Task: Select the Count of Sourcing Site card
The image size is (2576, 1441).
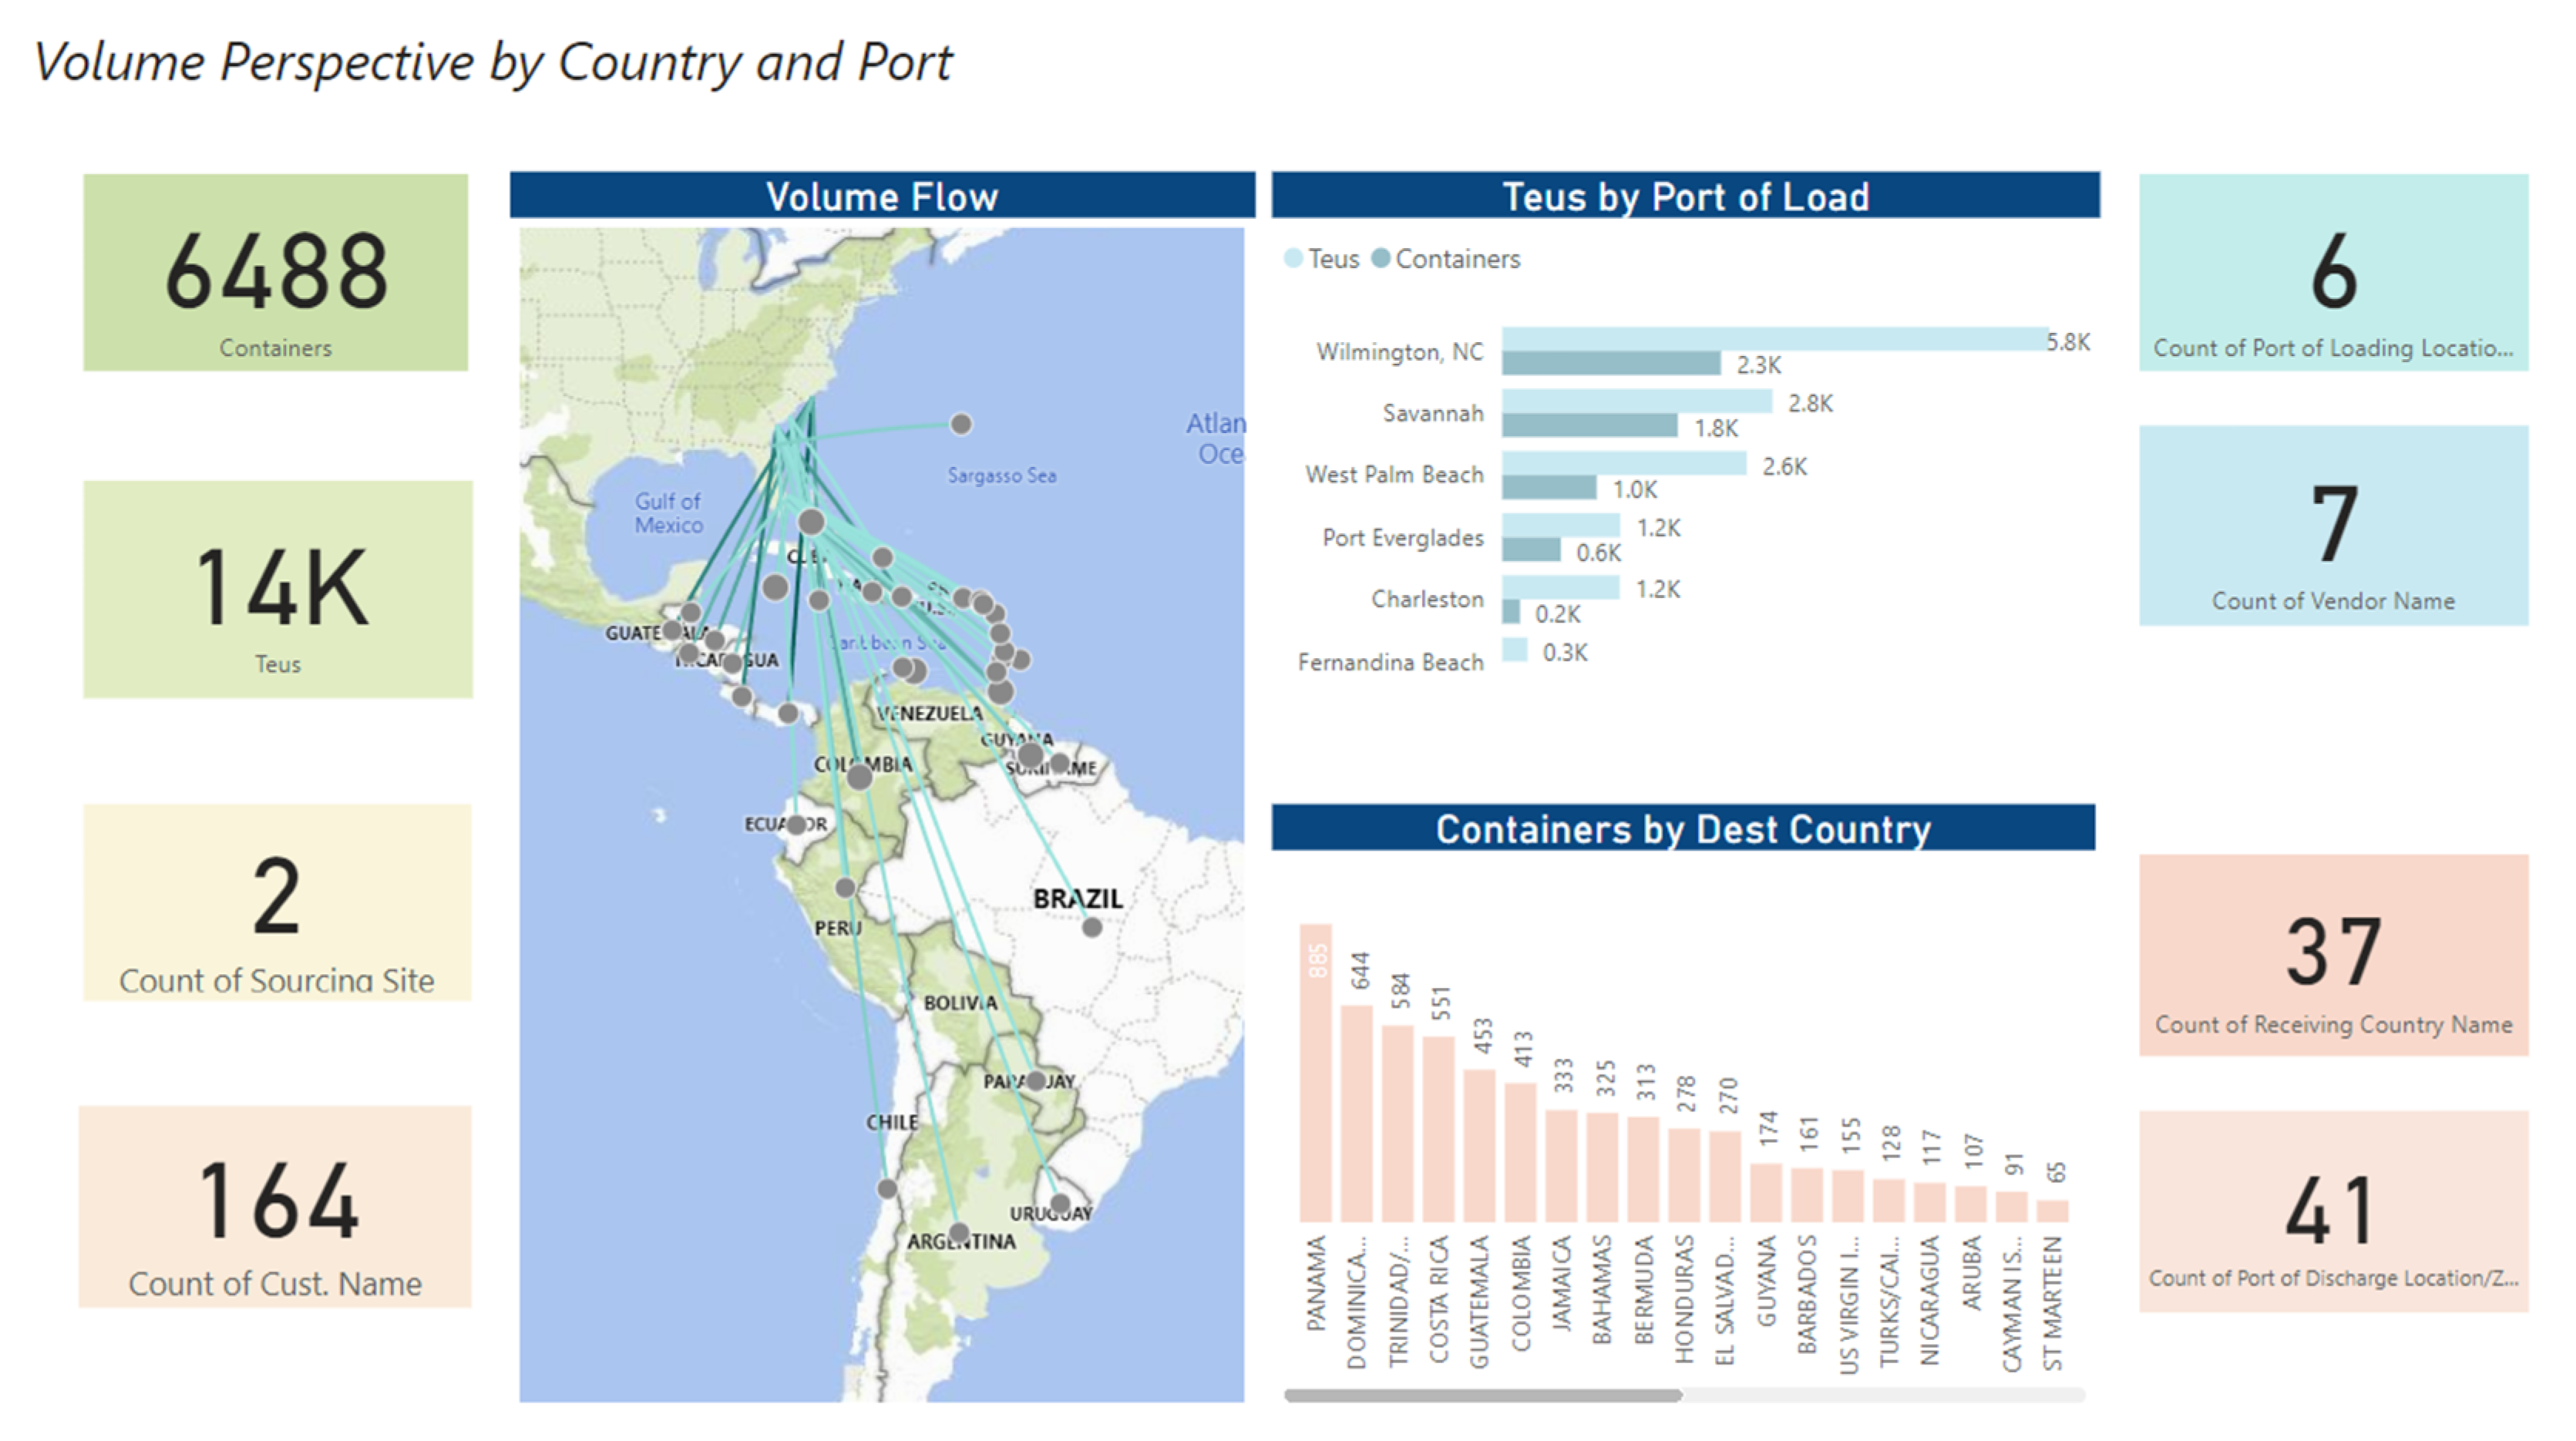Action: point(277,902)
